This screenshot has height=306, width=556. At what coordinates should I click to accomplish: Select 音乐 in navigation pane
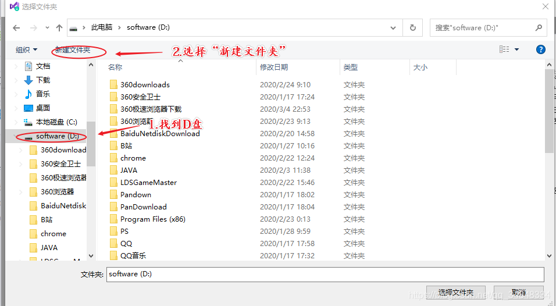point(43,94)
